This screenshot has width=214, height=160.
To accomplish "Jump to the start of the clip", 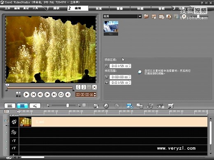I will tap(33, 94).
